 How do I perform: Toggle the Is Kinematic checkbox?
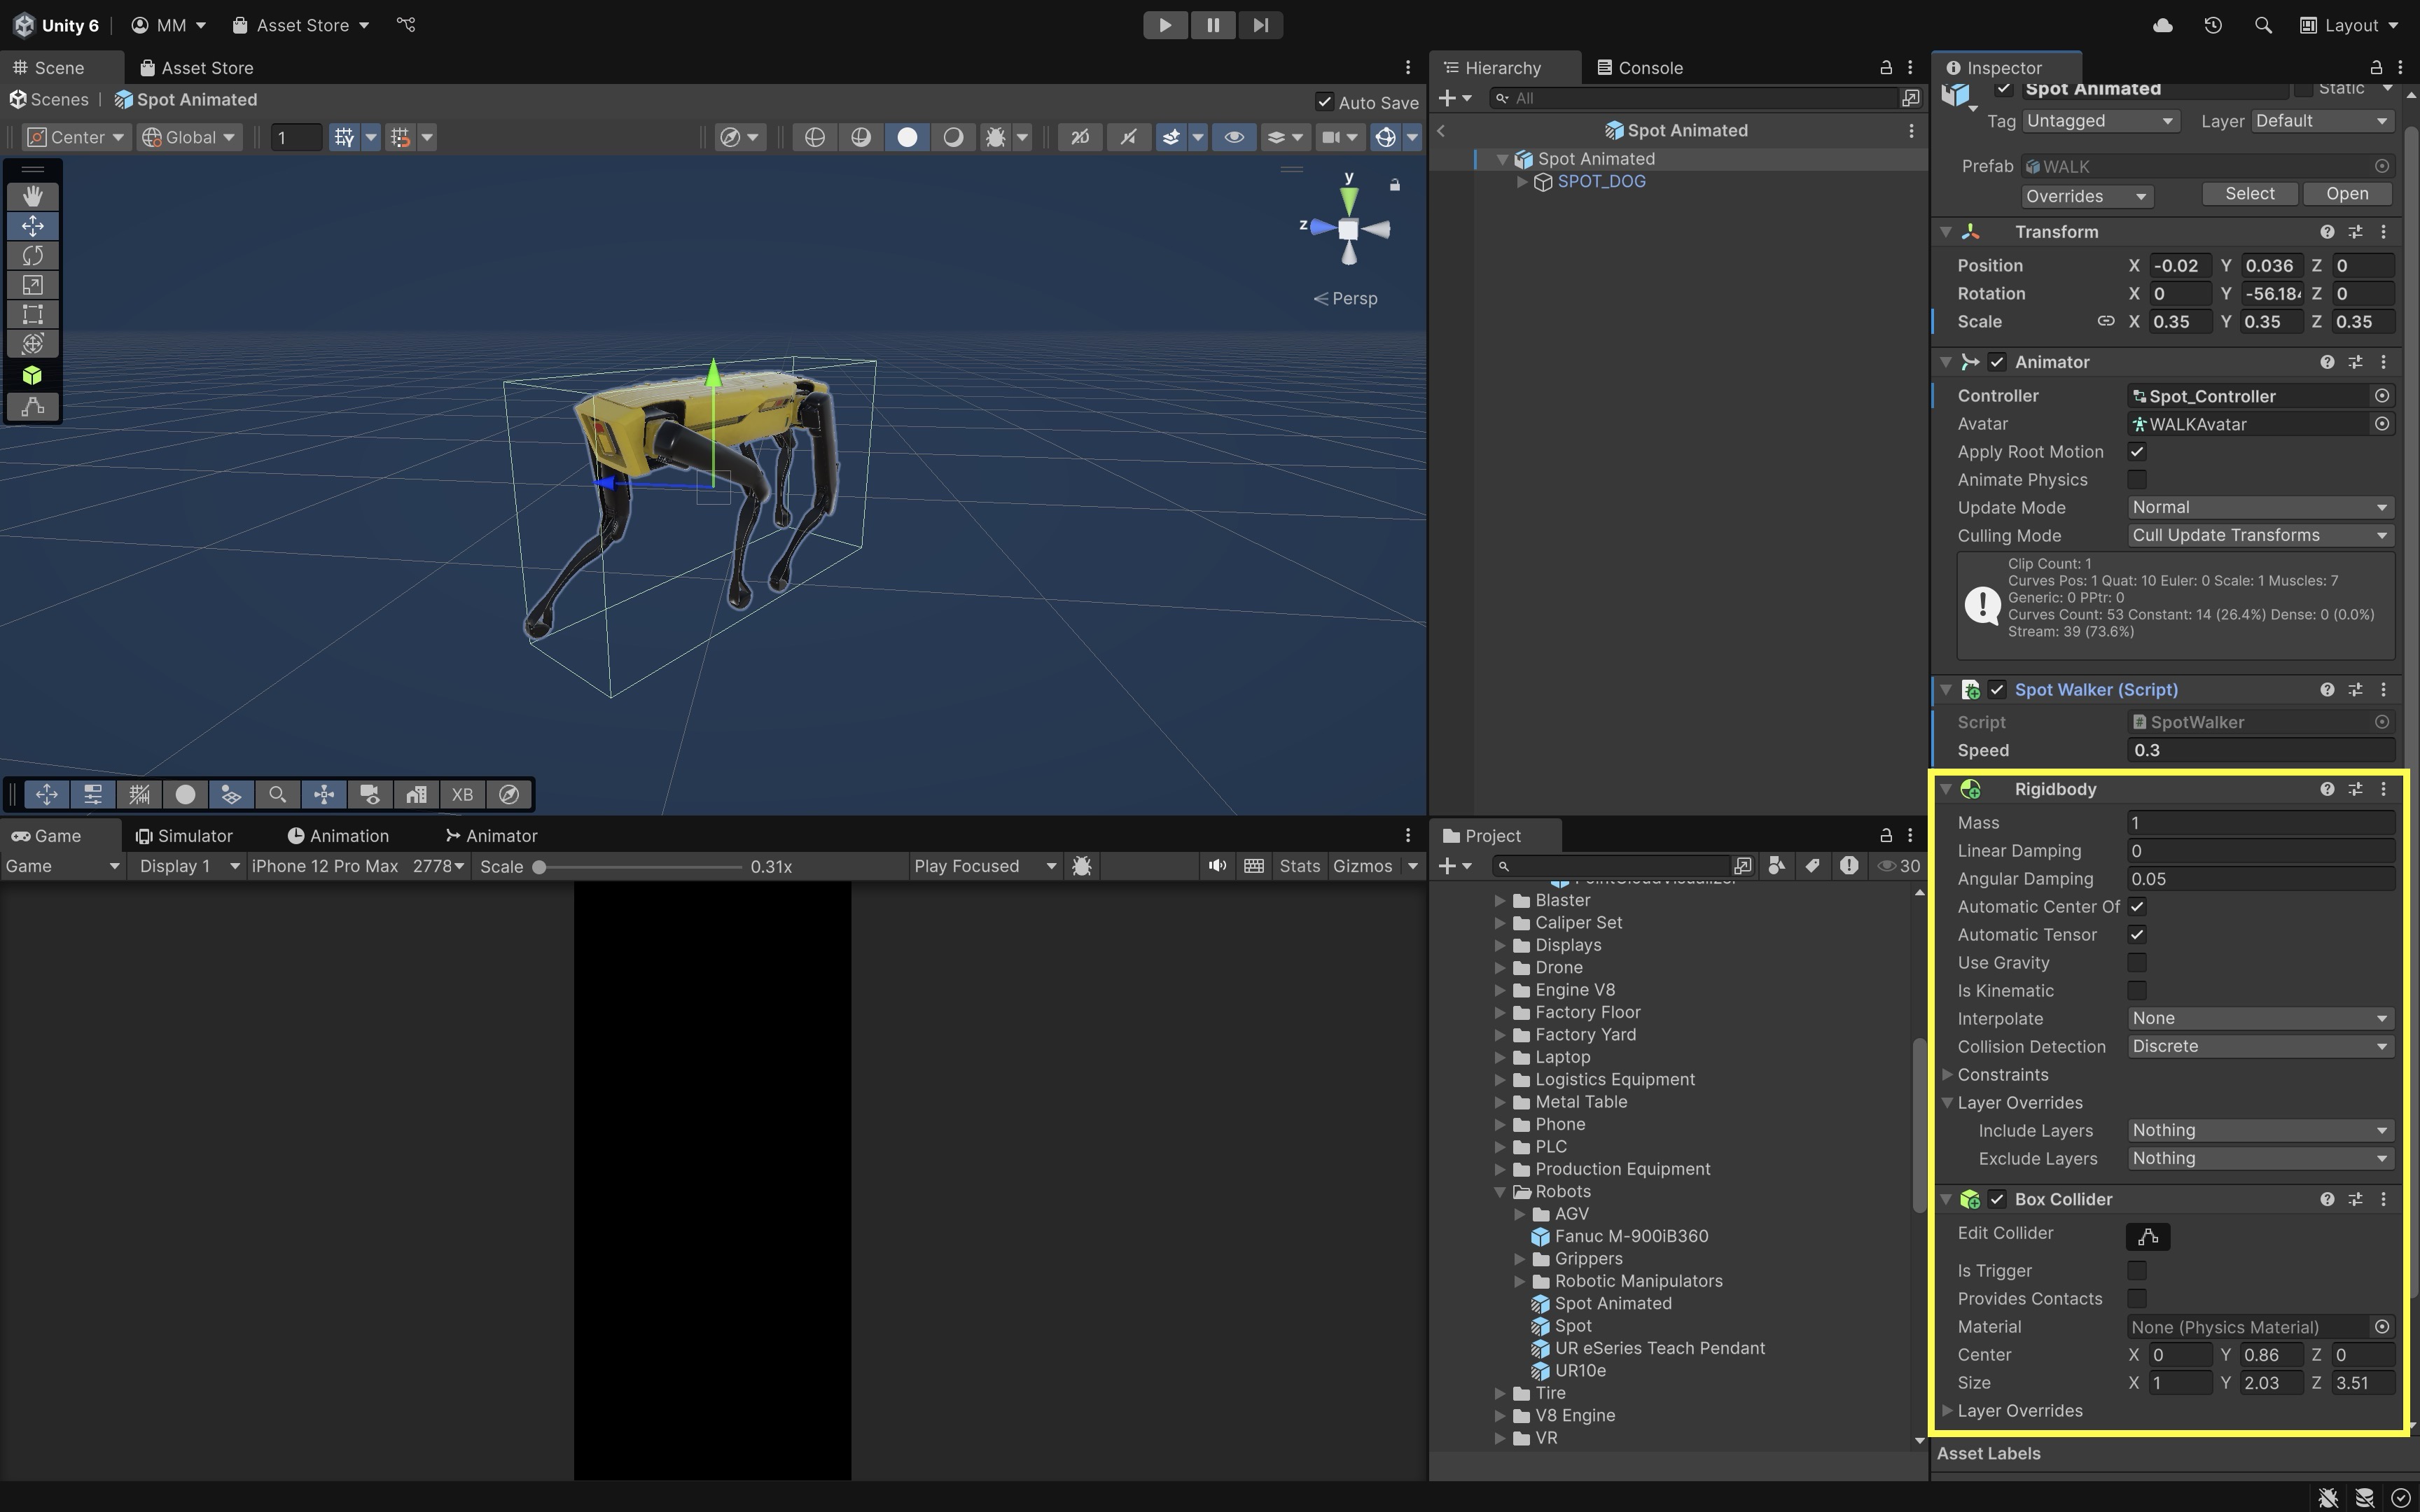(2137, 991)
